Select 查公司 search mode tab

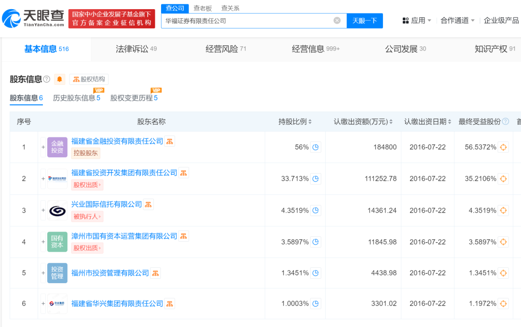pos(175,8)
